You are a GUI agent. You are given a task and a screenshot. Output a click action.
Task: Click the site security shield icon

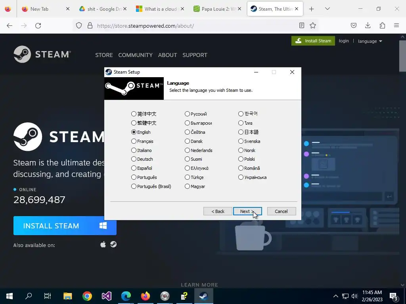coord(79,25)
